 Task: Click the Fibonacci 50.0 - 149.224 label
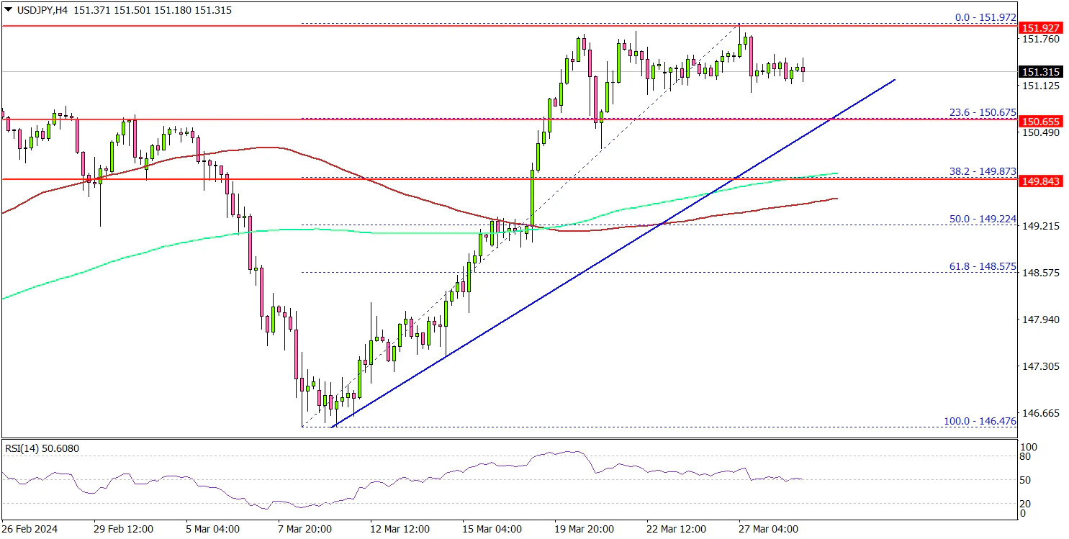(978, 218)
